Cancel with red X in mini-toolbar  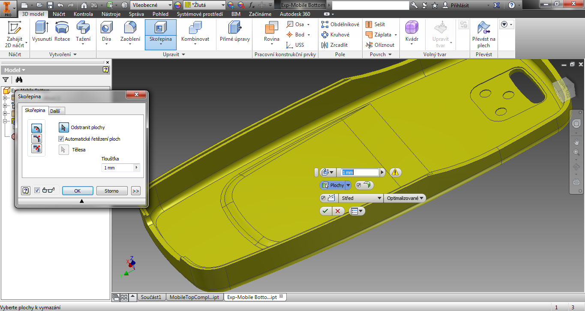coord(338,211)
